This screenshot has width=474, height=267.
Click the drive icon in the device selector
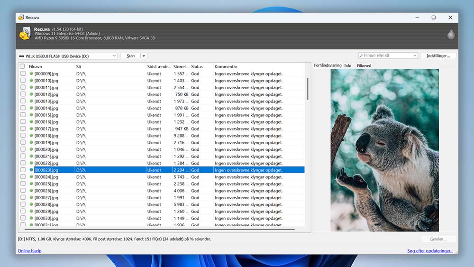pyautogui.click(x=21, y=56)
